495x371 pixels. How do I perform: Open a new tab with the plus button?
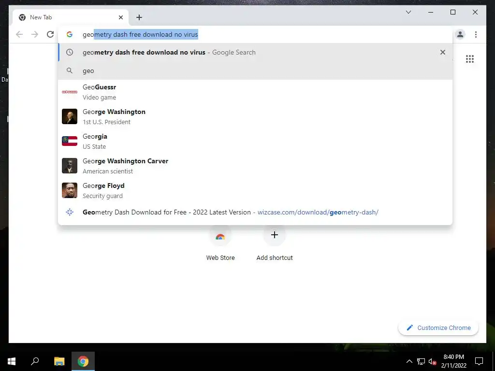tap(139, 17)
